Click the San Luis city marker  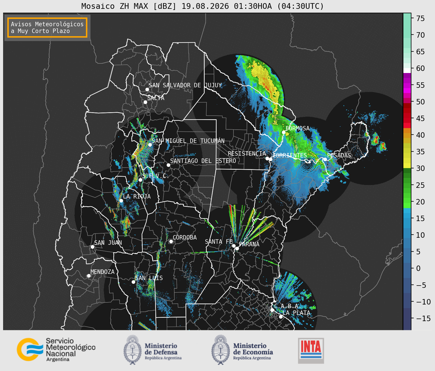point(133,282)
